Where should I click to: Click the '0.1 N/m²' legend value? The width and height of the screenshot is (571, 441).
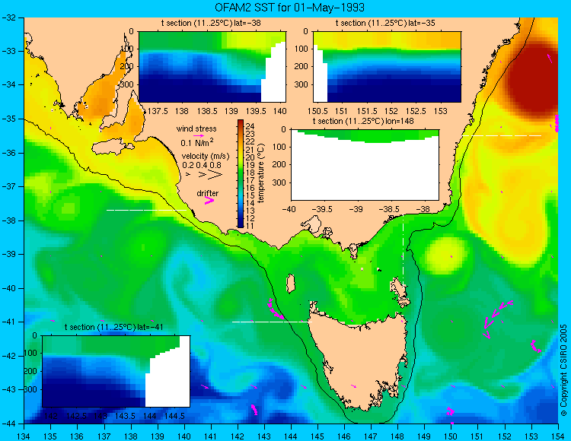pyautogui.click(x=197, y=142)
